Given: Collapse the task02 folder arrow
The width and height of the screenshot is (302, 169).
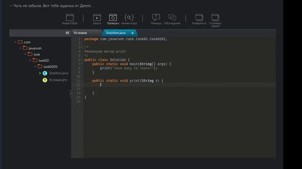Looking at the screenshot, I should (x=30, y=61).
